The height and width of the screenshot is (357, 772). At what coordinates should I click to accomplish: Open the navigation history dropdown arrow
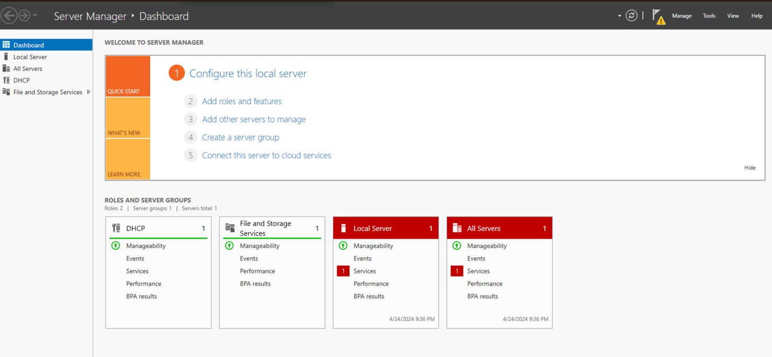click(35, 16)
